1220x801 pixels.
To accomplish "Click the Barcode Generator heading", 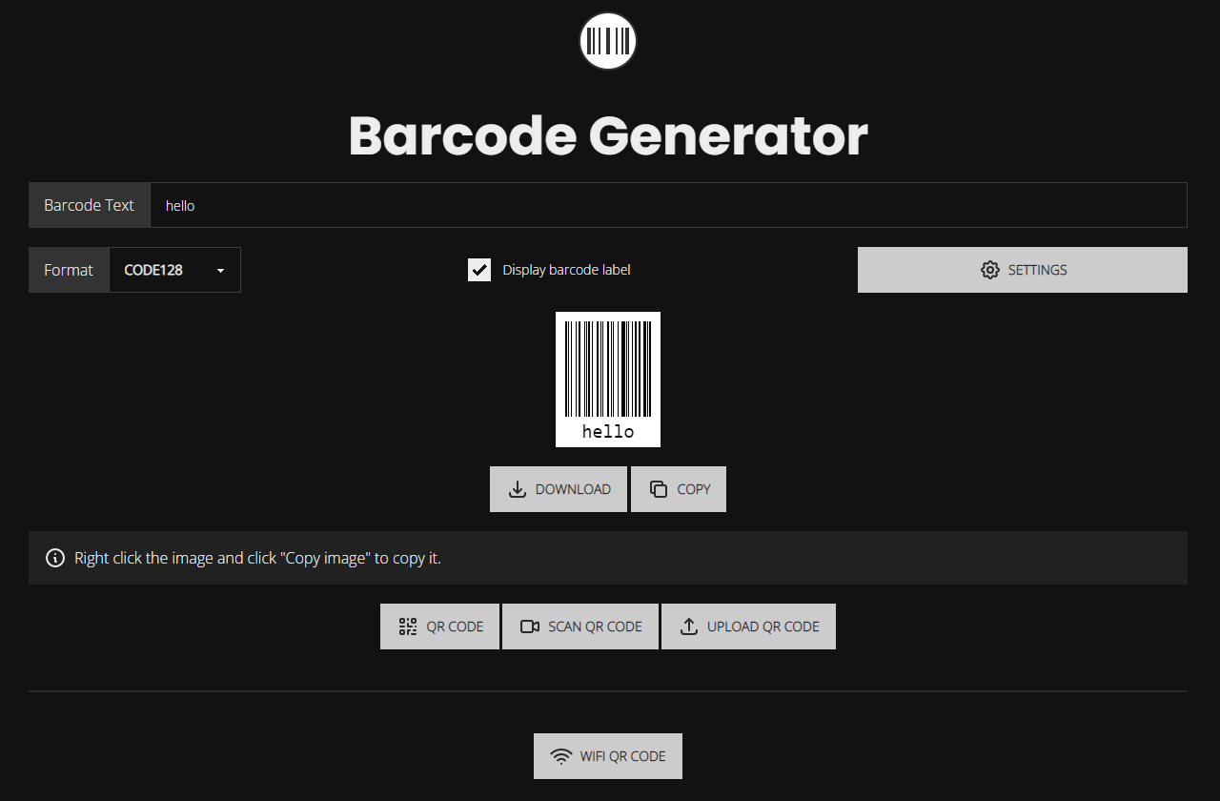I will (608, 136).
